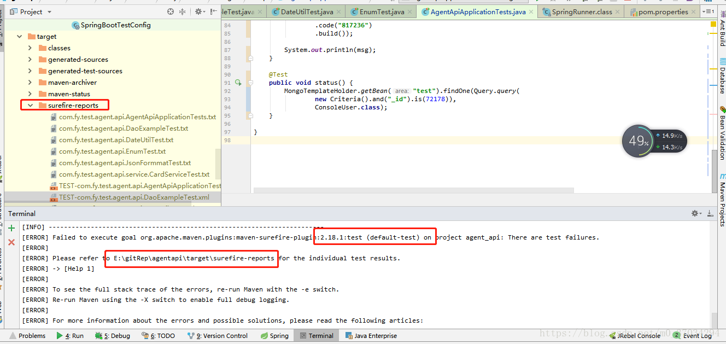Screen dimensions: 726x344
Task: Open the 4: Run tool window
Action: tap(70, 336)
